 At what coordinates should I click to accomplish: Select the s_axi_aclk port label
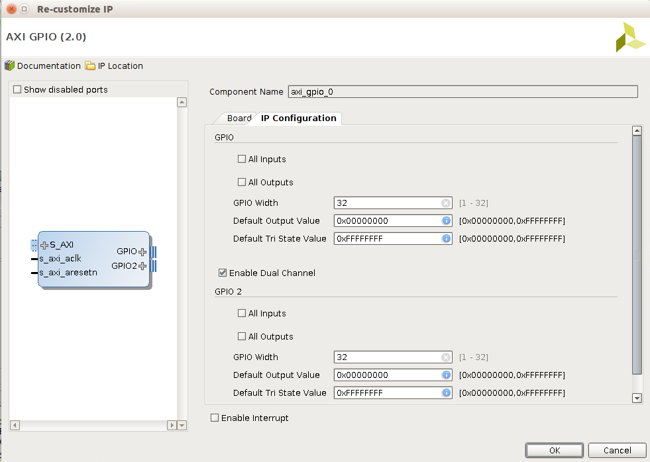60,259
